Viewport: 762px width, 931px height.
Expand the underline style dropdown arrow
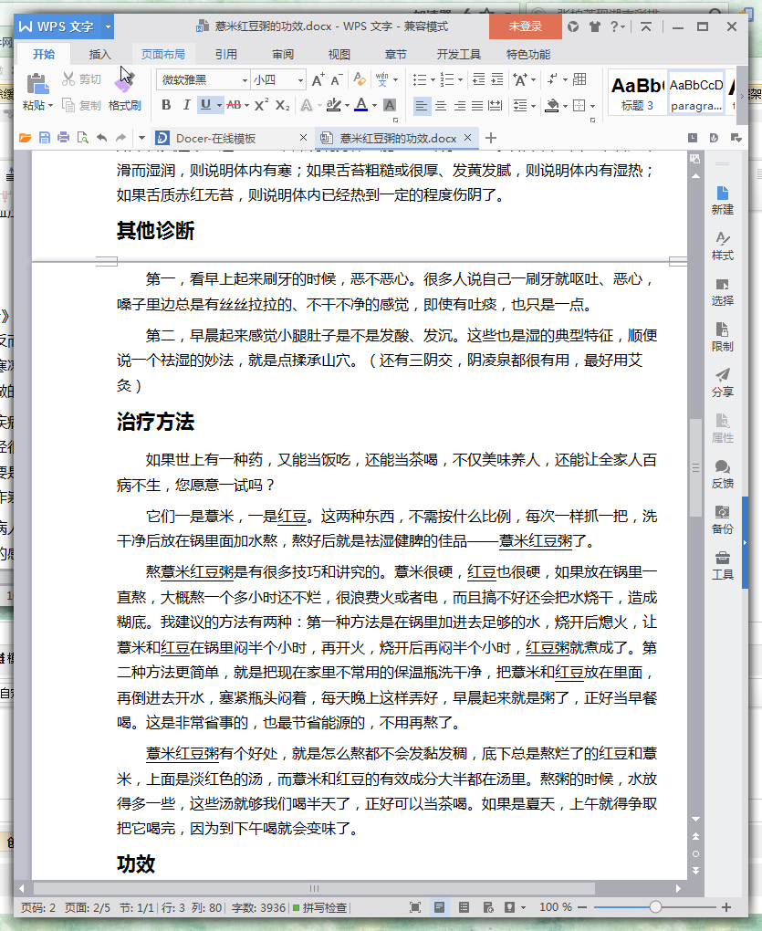tap(219, 106)
